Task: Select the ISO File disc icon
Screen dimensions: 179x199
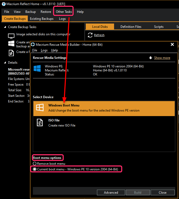Action: click(x=40, y=123)
